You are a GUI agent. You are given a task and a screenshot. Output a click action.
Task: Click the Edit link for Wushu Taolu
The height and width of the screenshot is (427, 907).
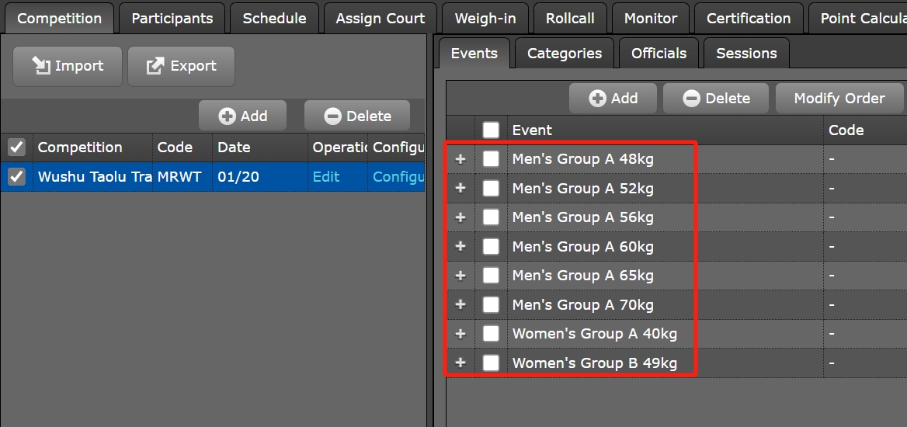[x=326, y=177]
